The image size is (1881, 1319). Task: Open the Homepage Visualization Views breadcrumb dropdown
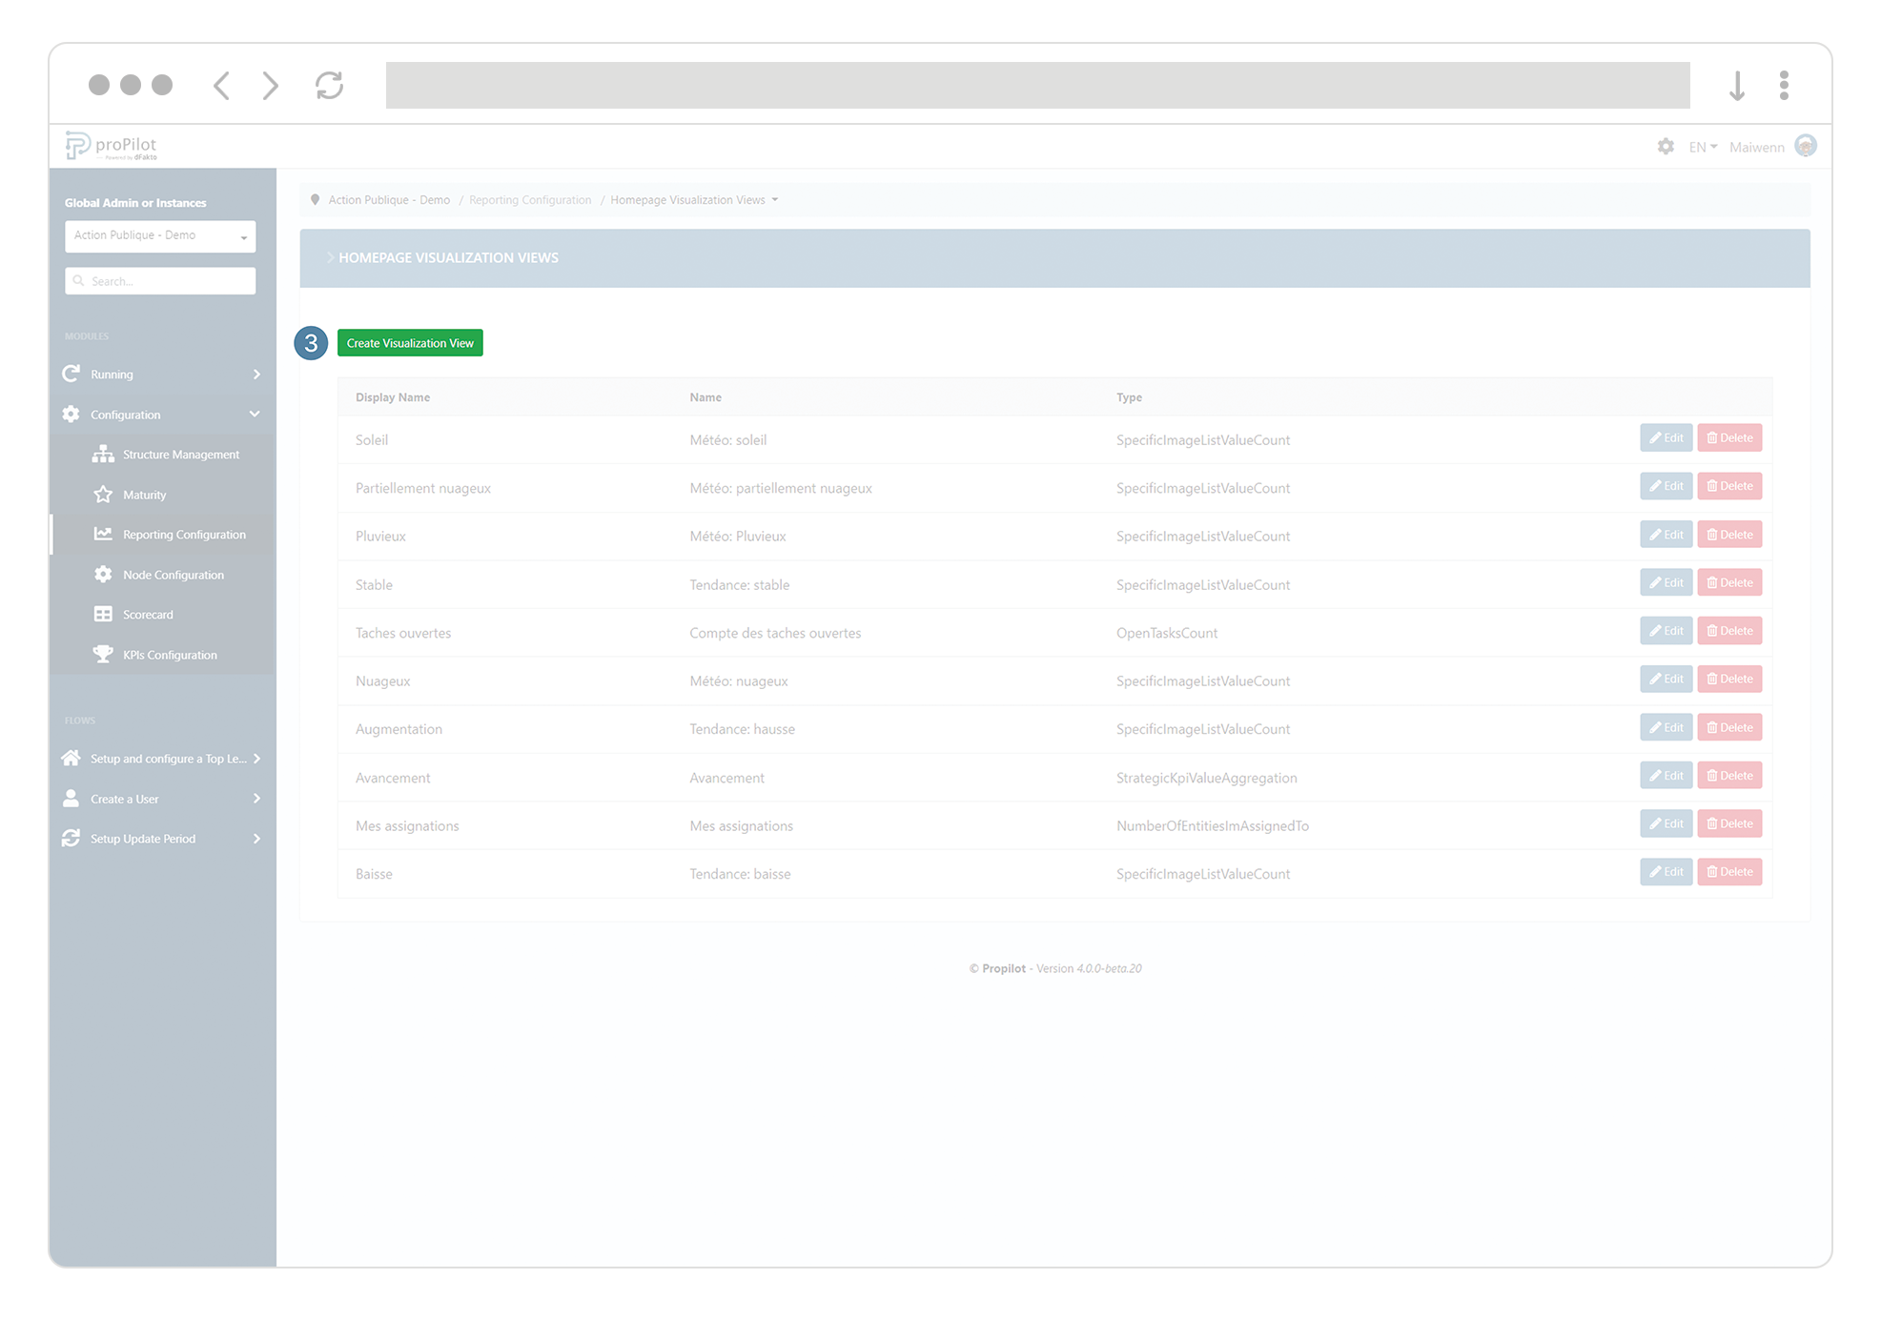(776, 200)
